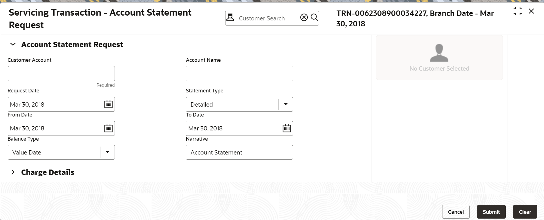Screen dimensions: 544x220
Task: Focus the Customer Account input field
Action: click(61, 73)
